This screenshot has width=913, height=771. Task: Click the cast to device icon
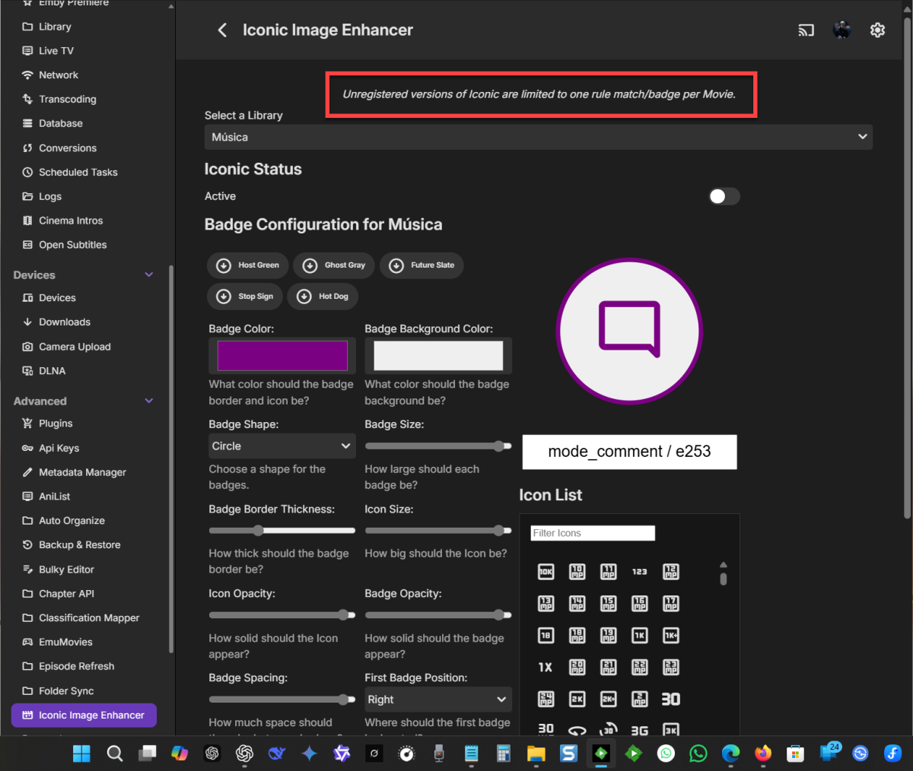pos(806,30)
